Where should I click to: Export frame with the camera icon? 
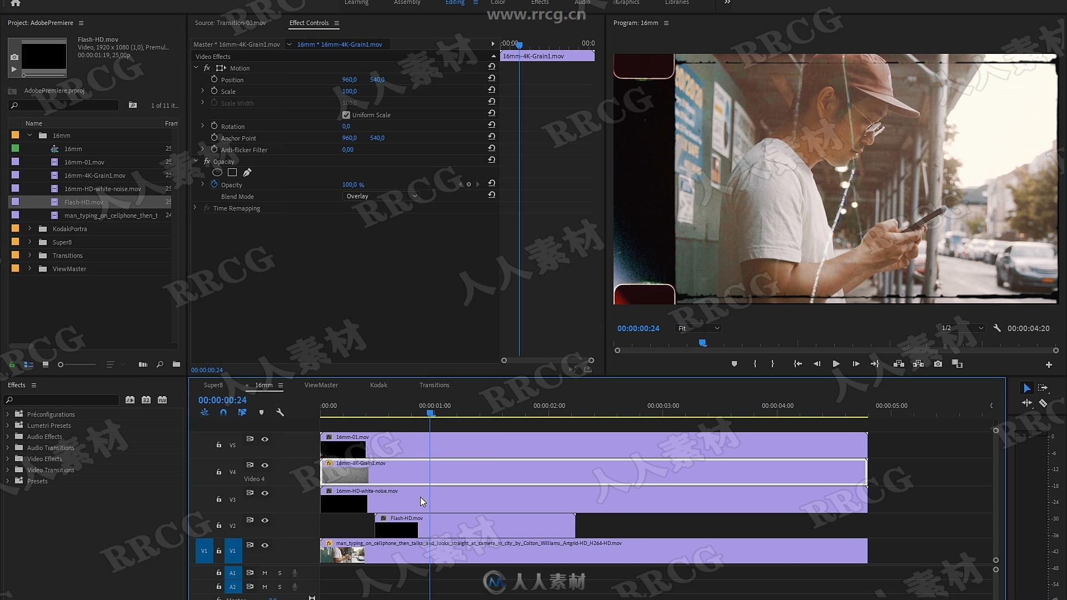point(938,364)
